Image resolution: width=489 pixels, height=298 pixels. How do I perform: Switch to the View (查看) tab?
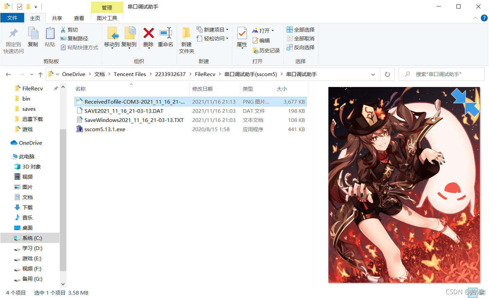[x=79, y=18]
